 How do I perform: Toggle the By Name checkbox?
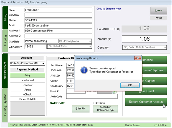(x=95, y=103)
